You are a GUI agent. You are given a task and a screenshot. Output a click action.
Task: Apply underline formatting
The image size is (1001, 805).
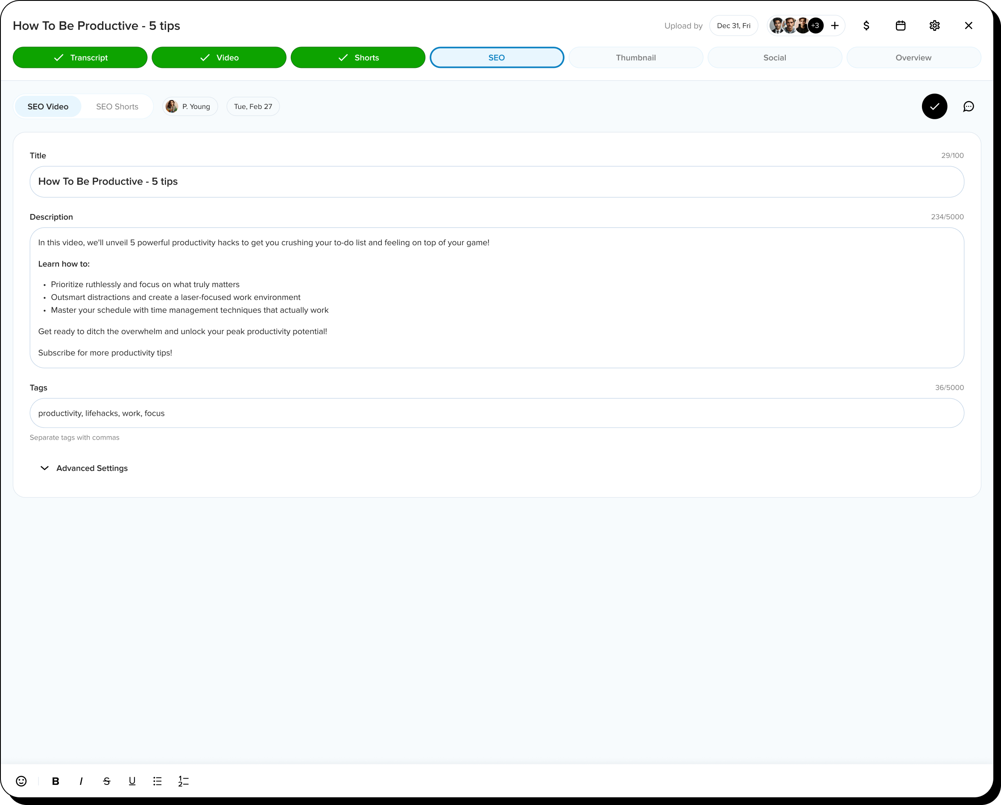[132, 781]
